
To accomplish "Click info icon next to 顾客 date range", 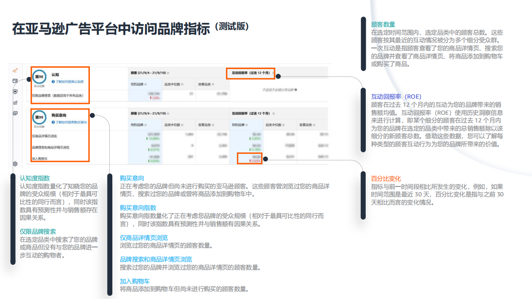I will click(x=168, y=74).
